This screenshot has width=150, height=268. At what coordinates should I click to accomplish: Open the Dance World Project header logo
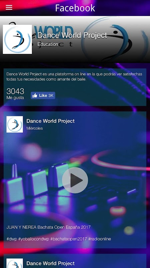point(17,39)
